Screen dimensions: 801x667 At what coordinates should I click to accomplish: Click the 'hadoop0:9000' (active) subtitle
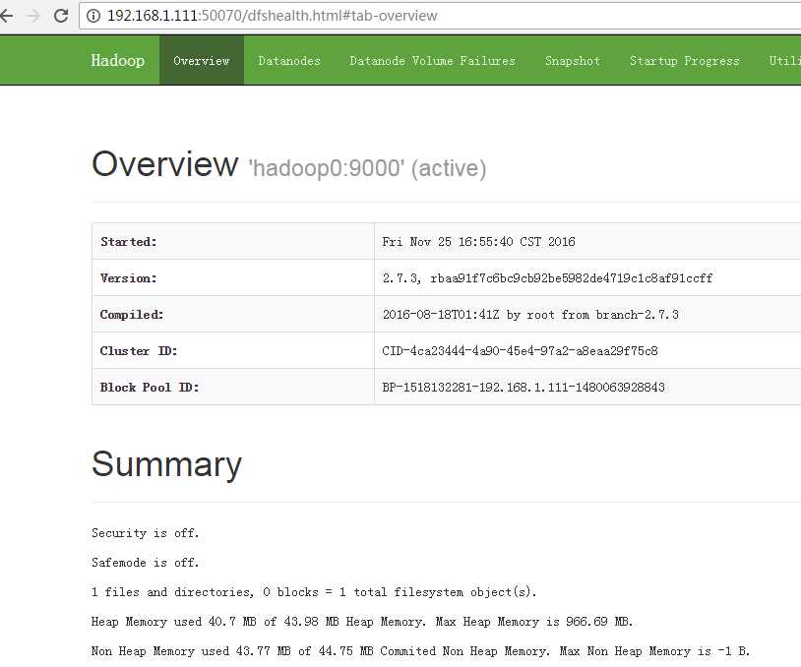click(367, 168)
